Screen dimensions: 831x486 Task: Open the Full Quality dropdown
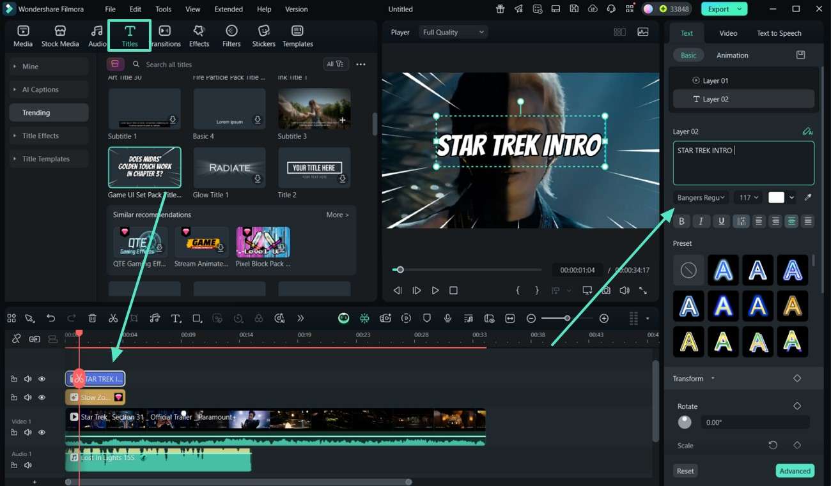click(453, 32)
